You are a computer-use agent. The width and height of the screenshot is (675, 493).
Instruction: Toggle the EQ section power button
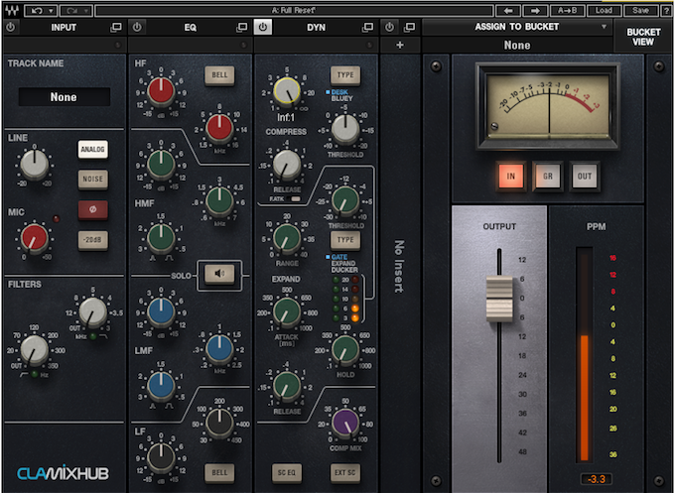[x=137, y=27]
